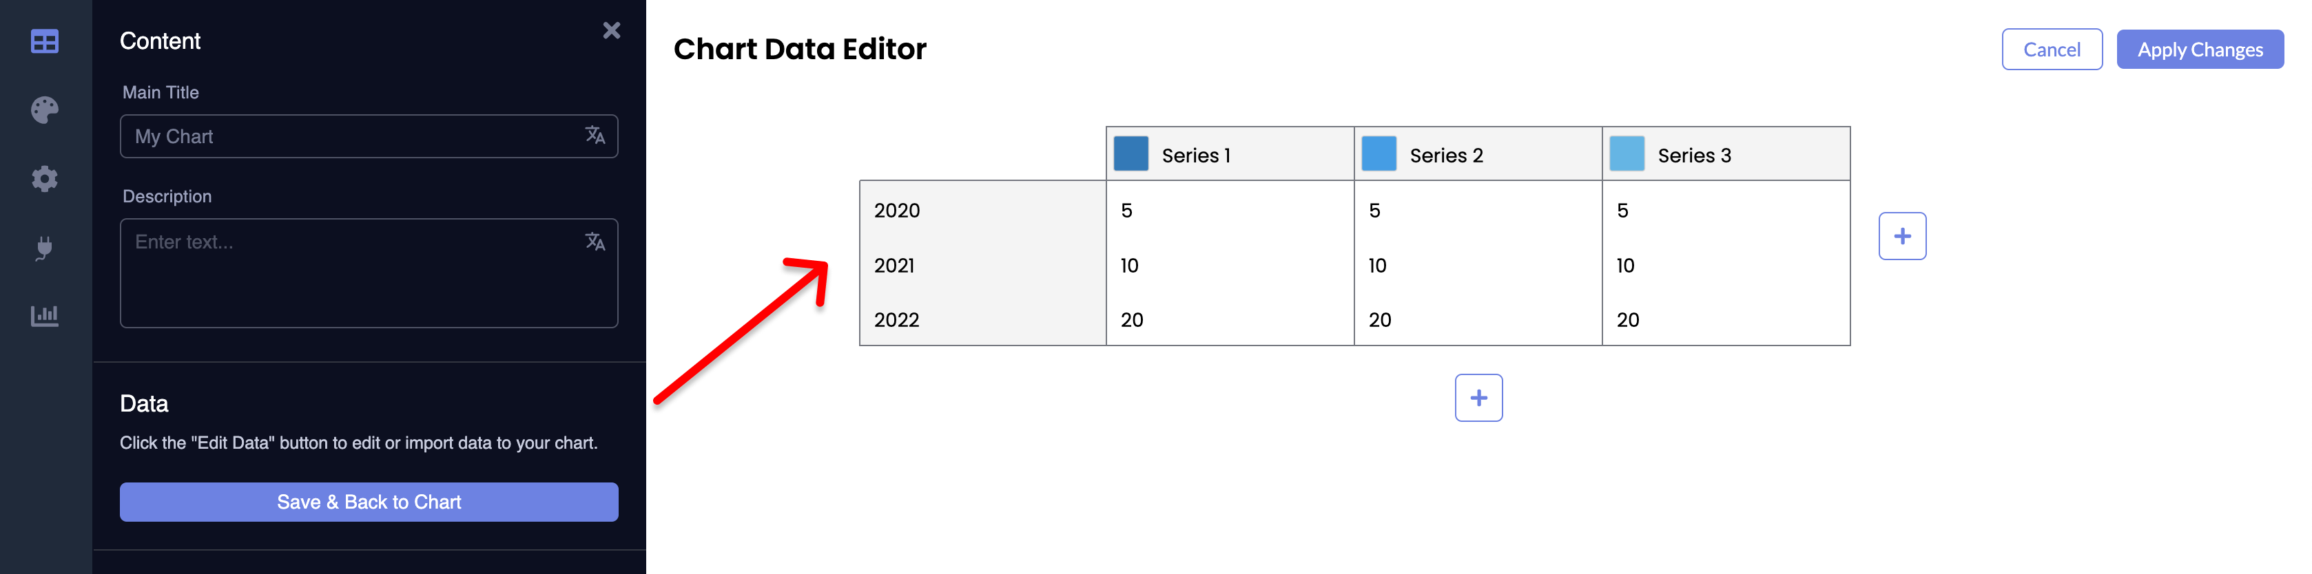2312x574 pixels.
Task: Open the plug integrations sidebar icon
Action: [45, 248]
